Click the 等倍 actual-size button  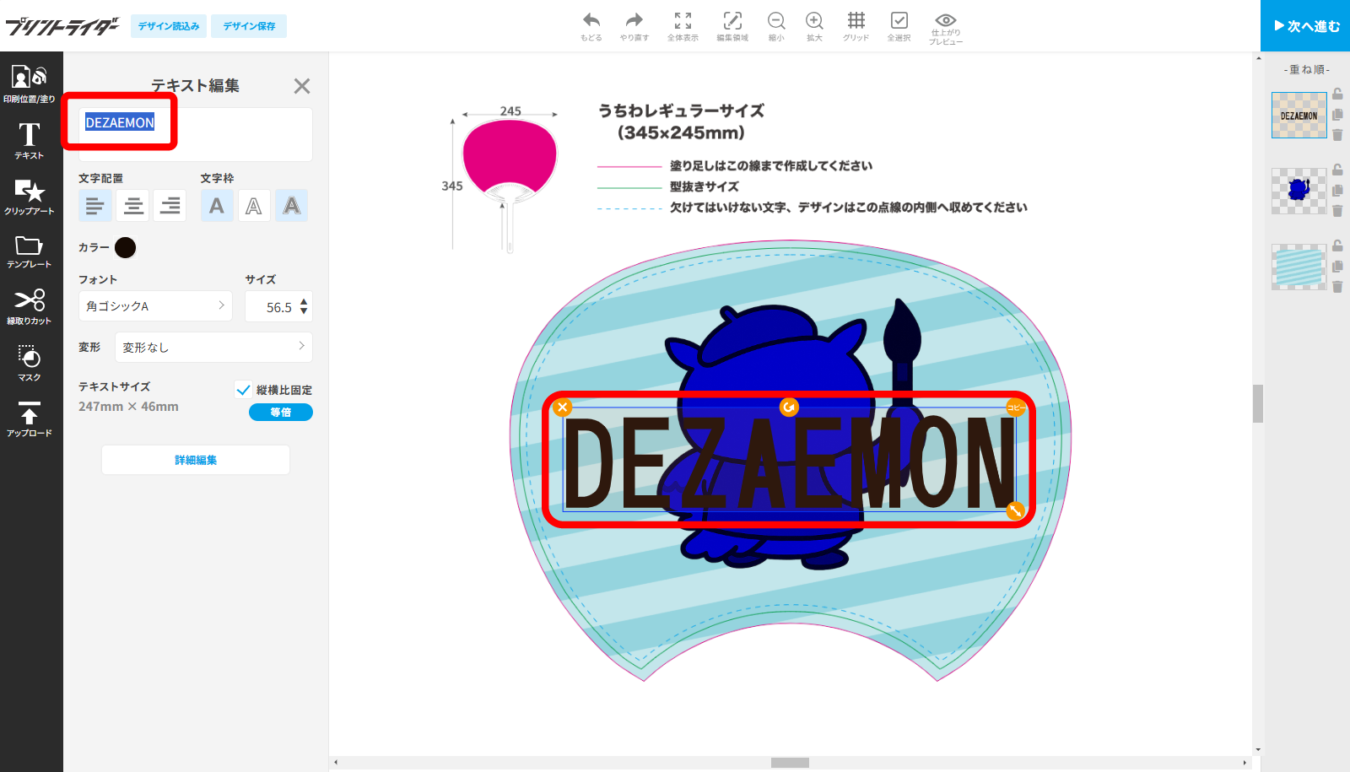(281, 412)
